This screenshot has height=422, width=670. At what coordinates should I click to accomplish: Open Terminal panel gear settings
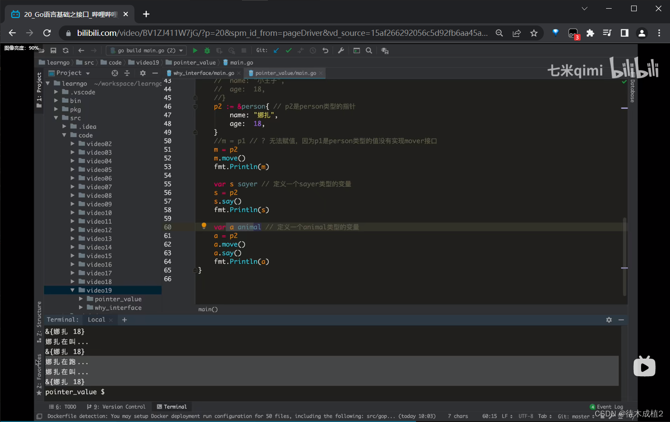[x=609, y=320]
